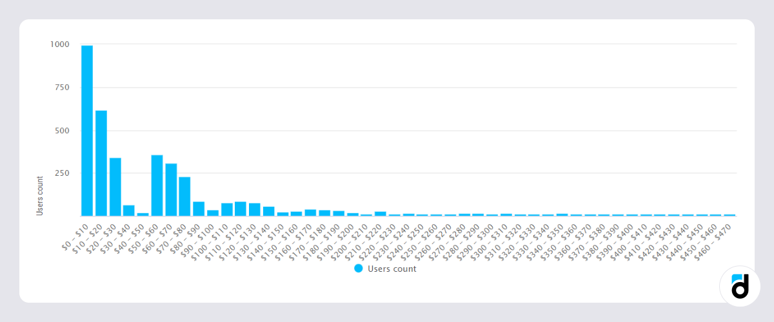Screen dimensions: 774x322
Task: Click the $20 – $30 bar
Action: pos(115,187)
